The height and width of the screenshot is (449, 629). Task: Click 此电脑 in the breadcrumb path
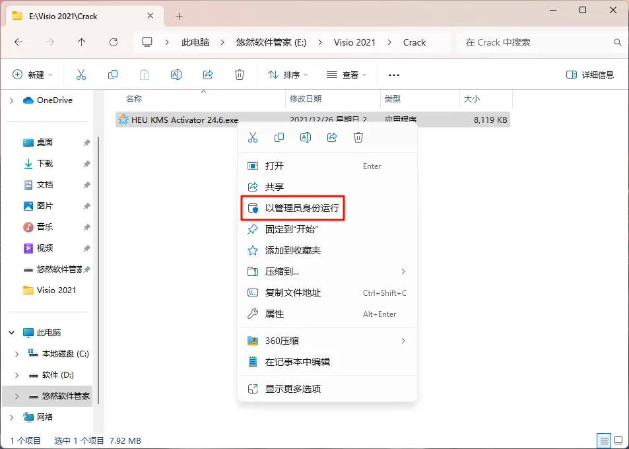tap(195, 42)
